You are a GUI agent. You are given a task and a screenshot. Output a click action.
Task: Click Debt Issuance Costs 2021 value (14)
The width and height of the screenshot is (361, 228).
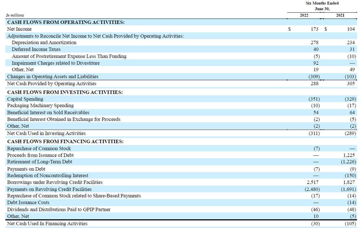(x=352, y=203)
